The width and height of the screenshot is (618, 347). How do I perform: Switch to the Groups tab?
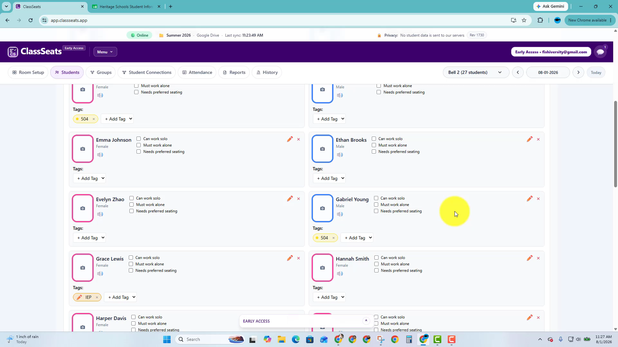coord(101,72)
